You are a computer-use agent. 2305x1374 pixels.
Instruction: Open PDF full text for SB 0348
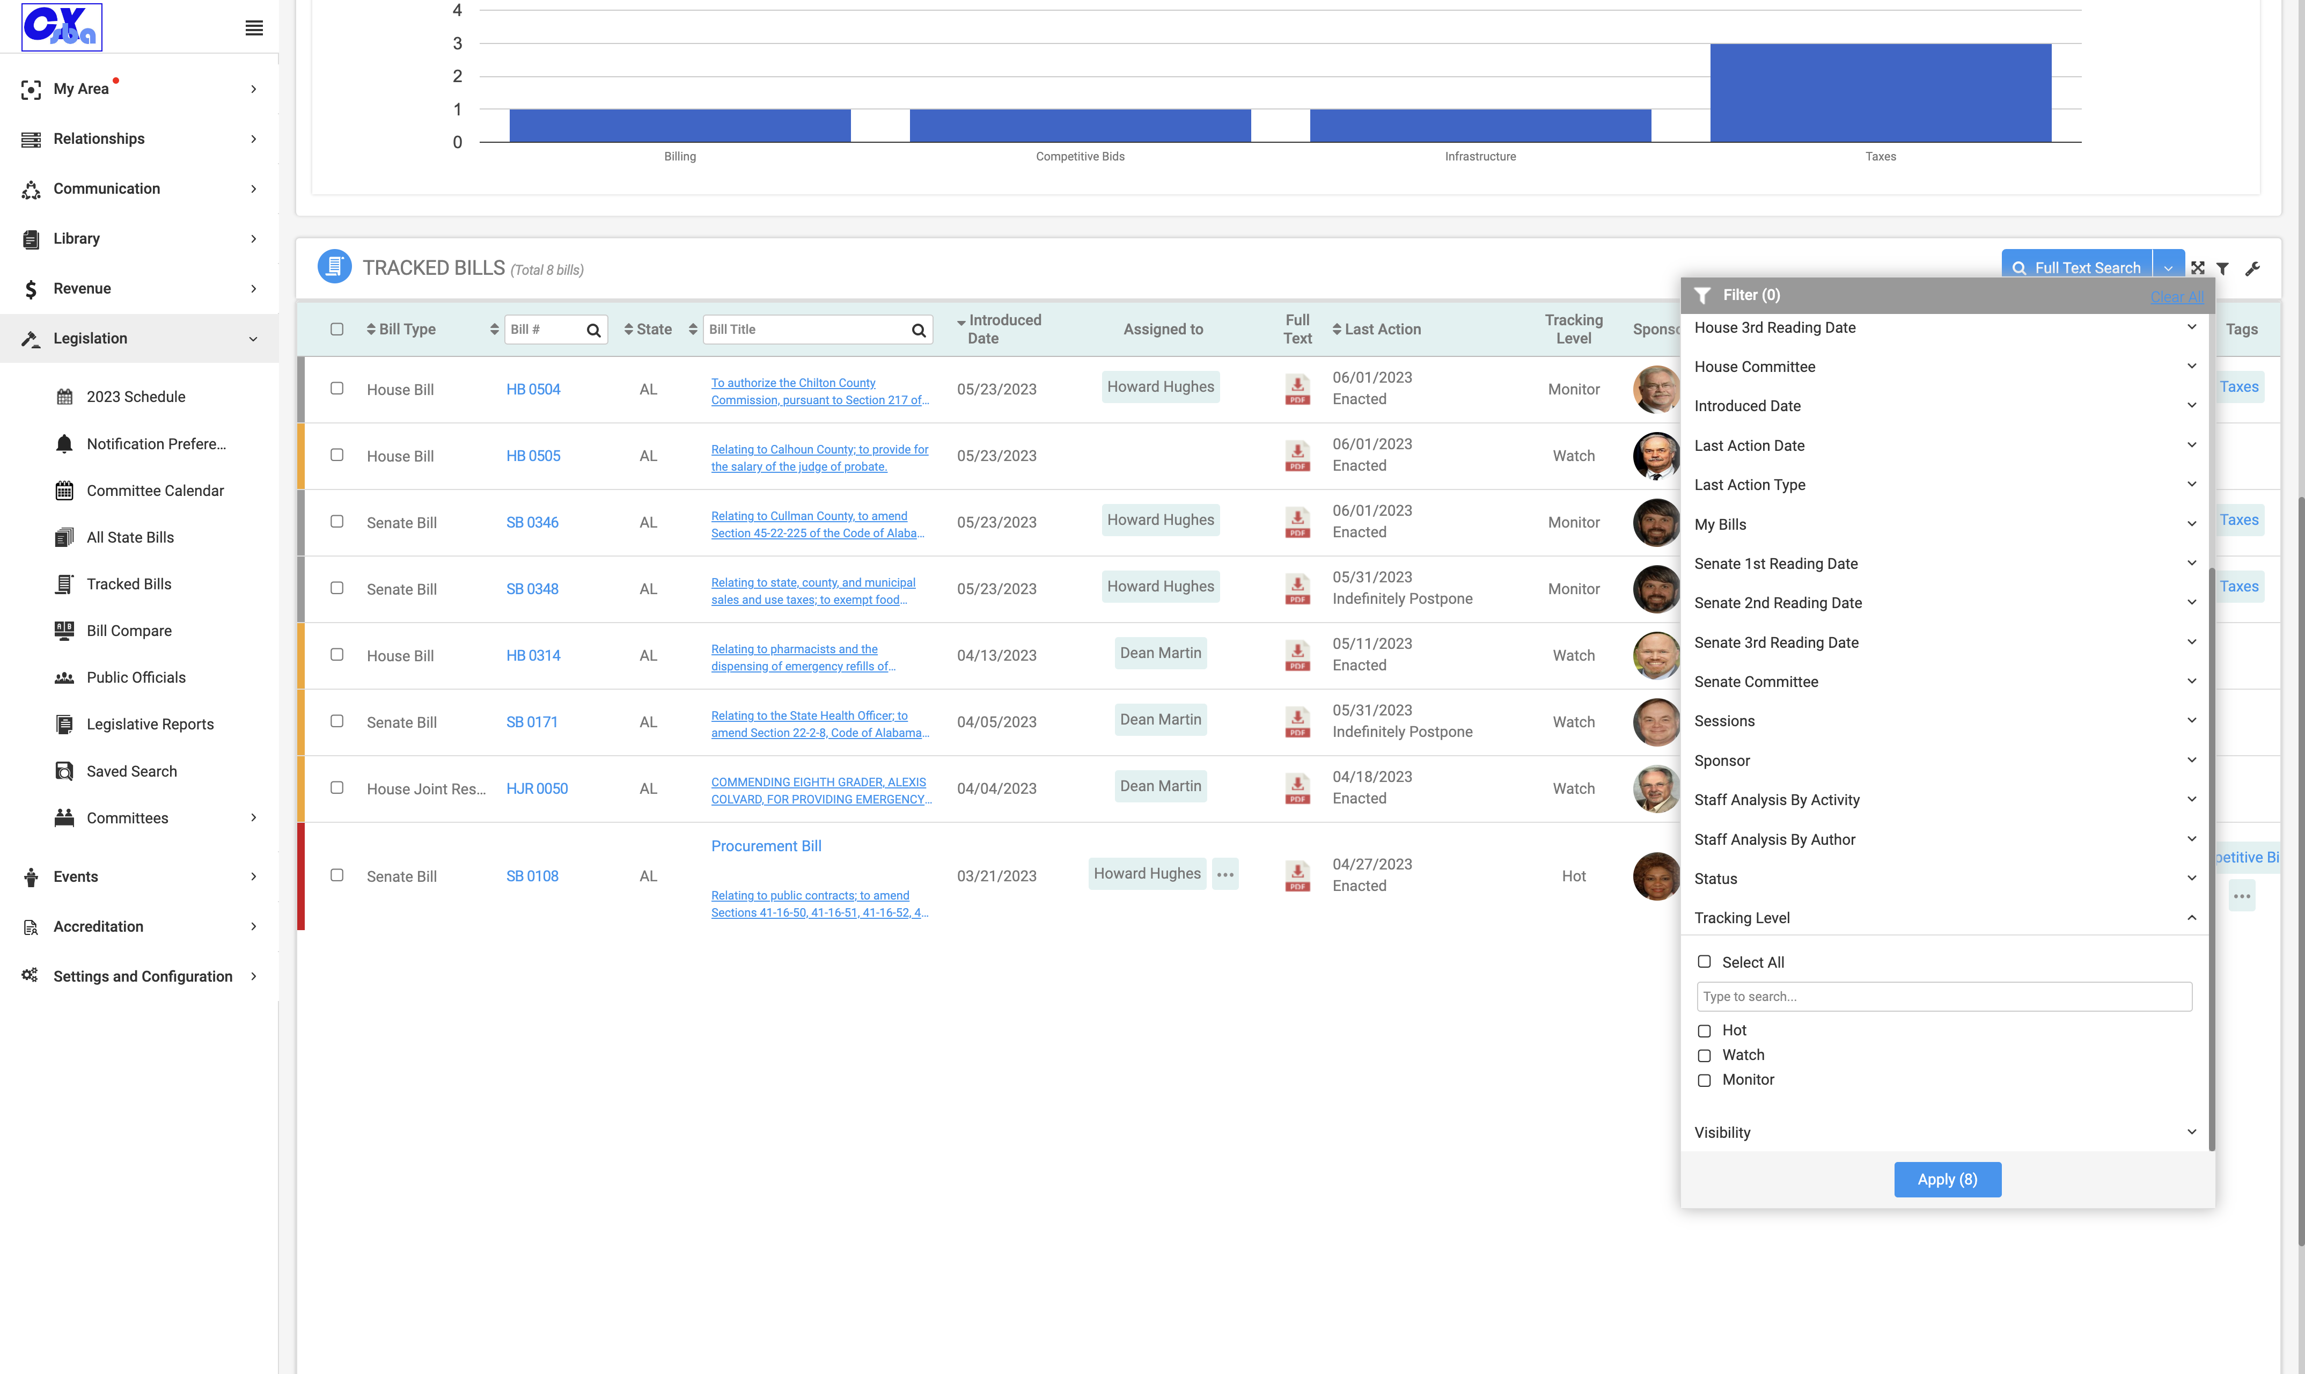(x=1297, y=589)
